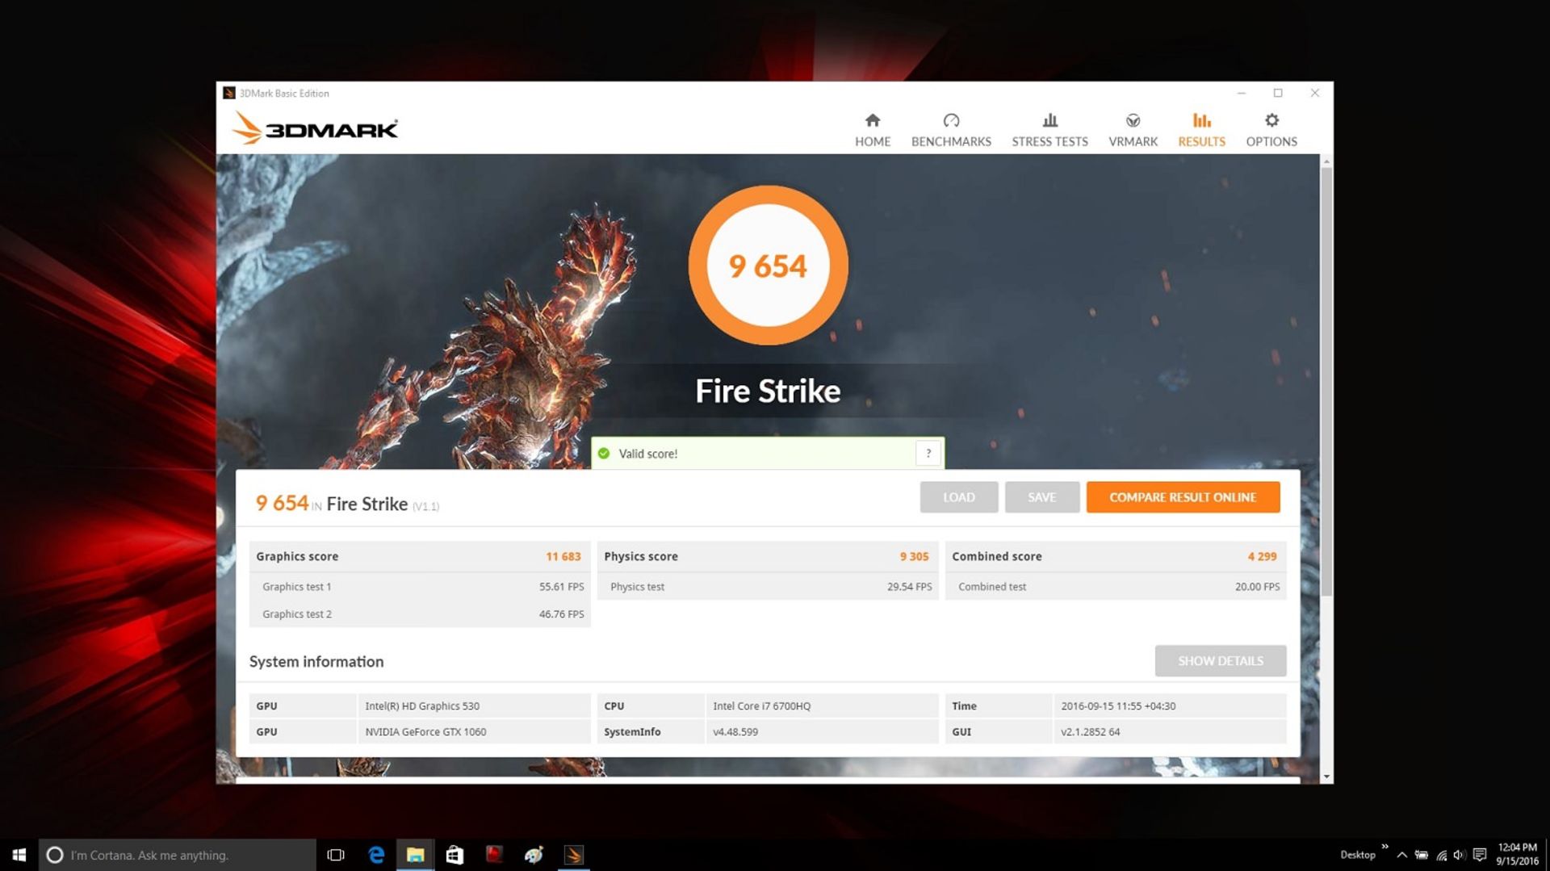
Task: Click the Desktop toolbar label
Action: click(1357, 855)
